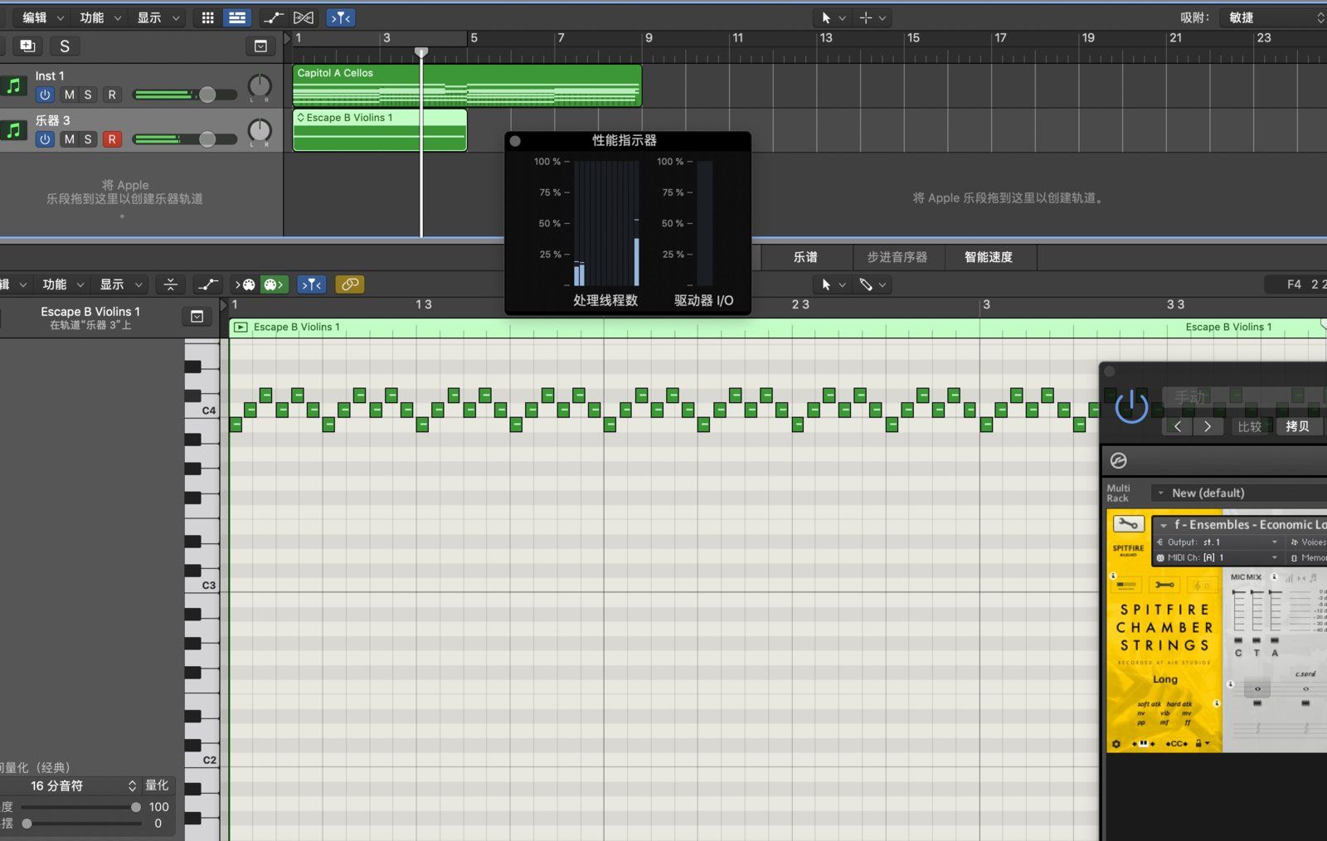The image size is (1327, 841).
Task: Click Inst 1 instrument track icon
Action: pyautogui.click(x=13, y=85)
